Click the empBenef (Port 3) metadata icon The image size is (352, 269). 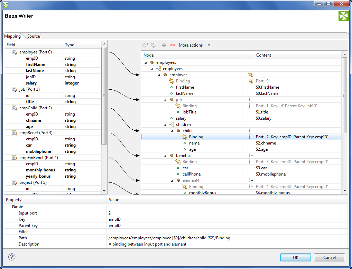(15, 133)
